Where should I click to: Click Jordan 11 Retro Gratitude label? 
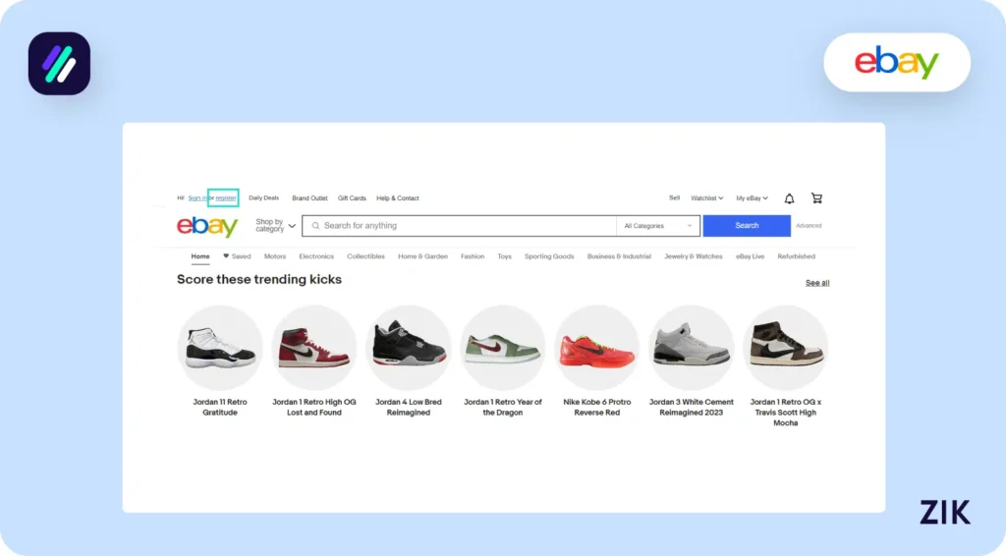pos(220,408)
